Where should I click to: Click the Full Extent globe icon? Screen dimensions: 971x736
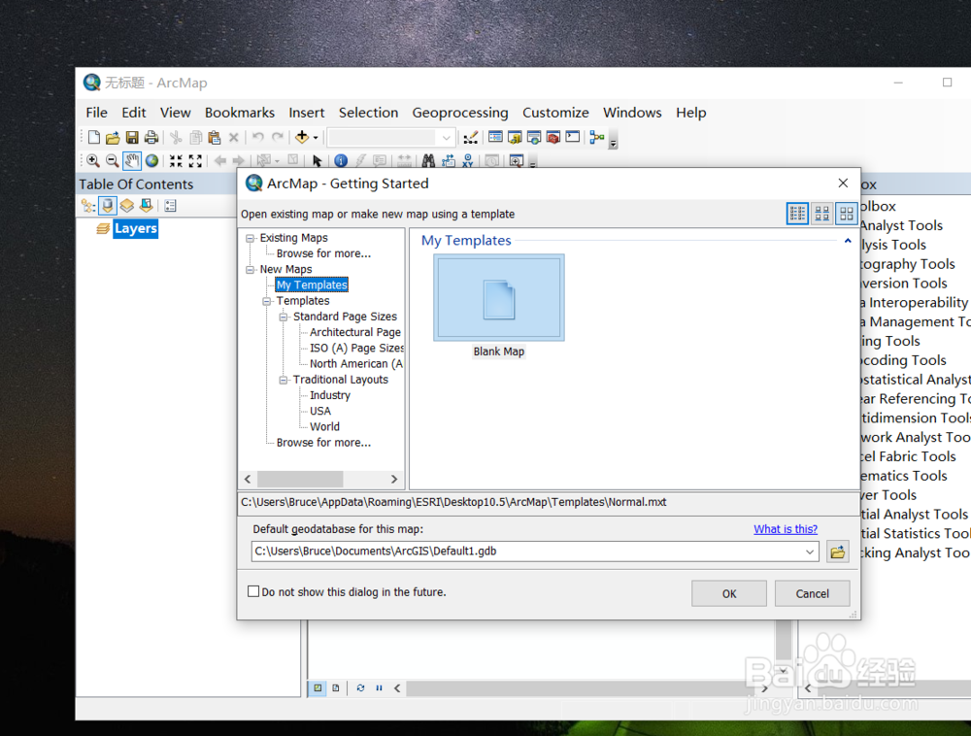point(151,161)
